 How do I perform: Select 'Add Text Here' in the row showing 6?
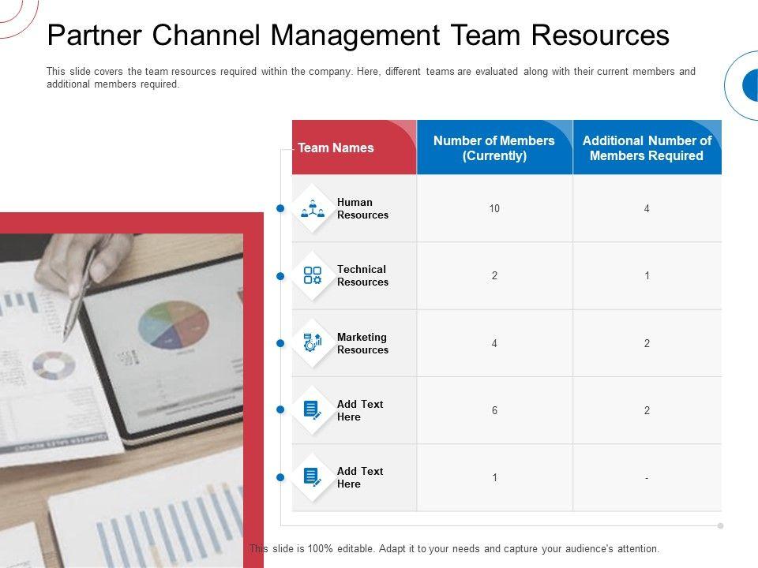[360, 410]
